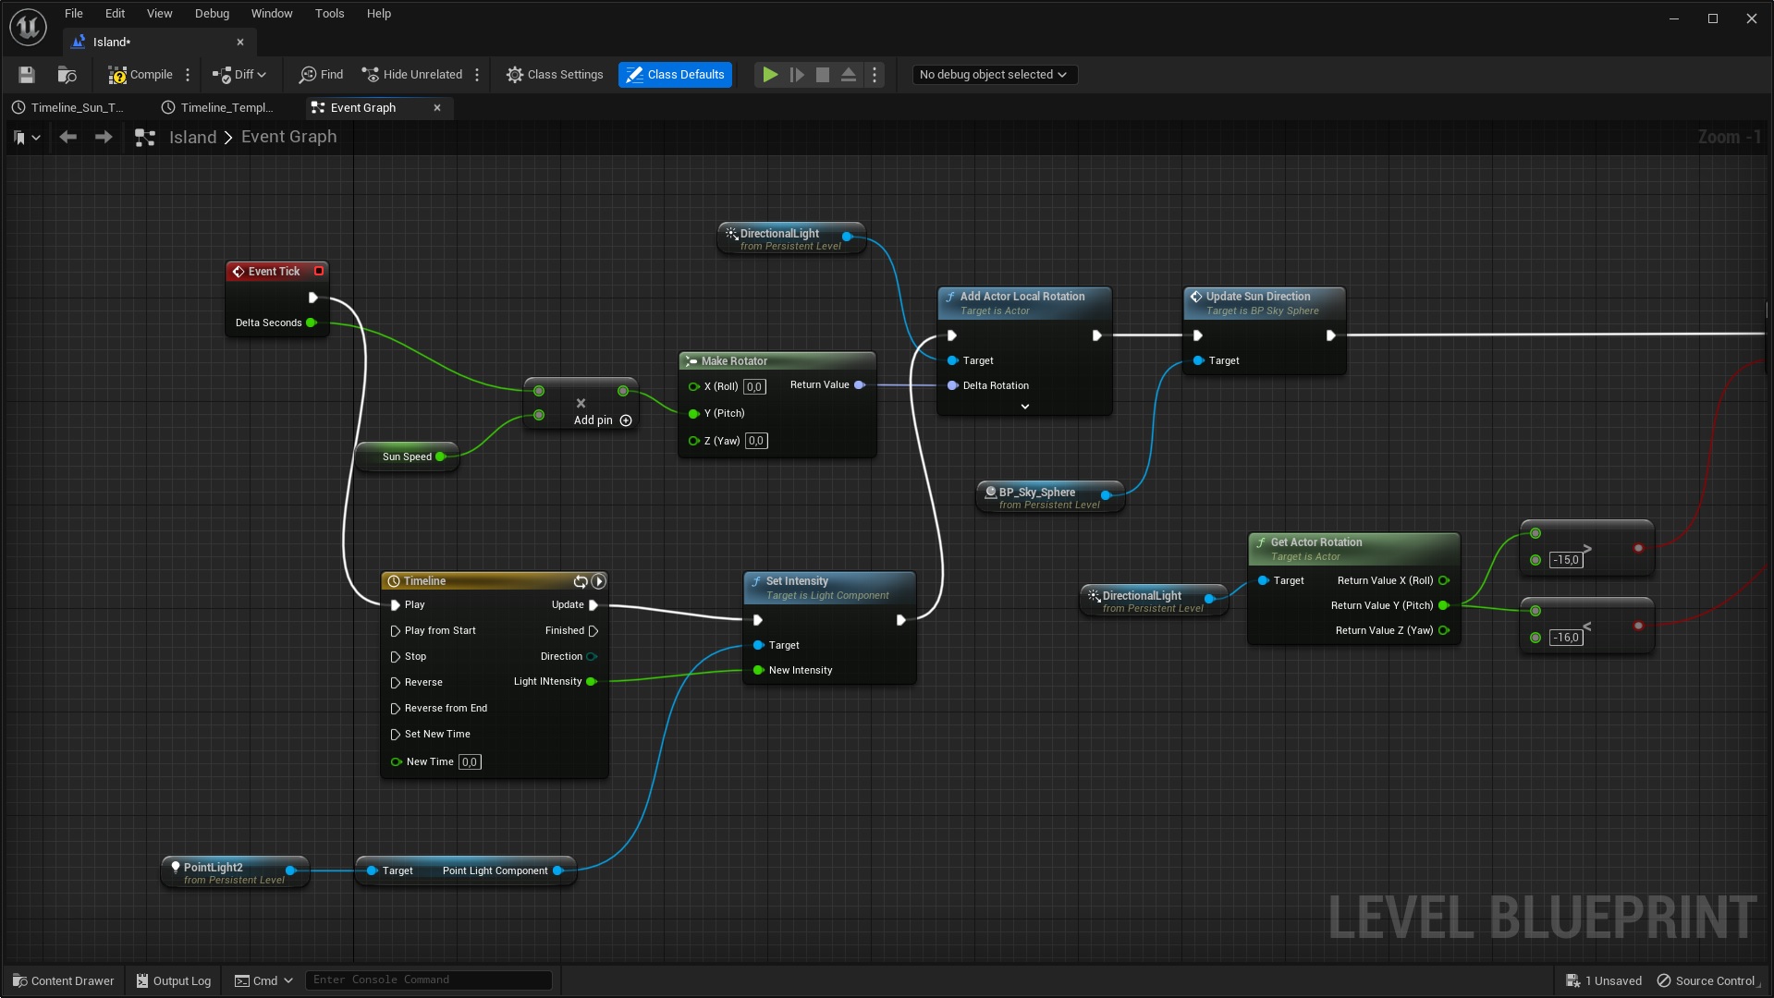Toggle Hide Unrelated nodes

(412, 74)
